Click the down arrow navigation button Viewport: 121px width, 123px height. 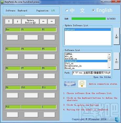17,21
